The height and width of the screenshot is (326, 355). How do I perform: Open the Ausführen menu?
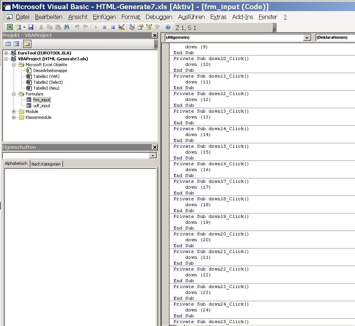click(191, 17)
